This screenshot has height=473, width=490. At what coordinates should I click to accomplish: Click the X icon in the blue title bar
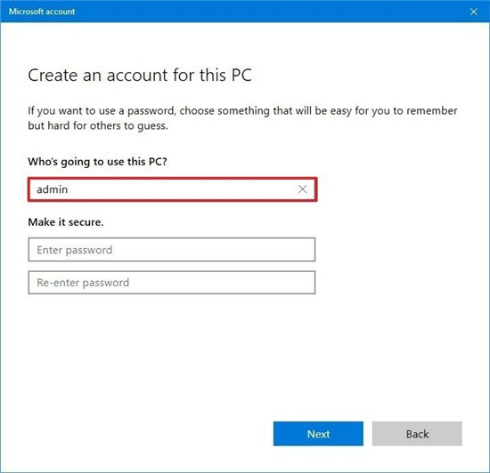[473, 12]
